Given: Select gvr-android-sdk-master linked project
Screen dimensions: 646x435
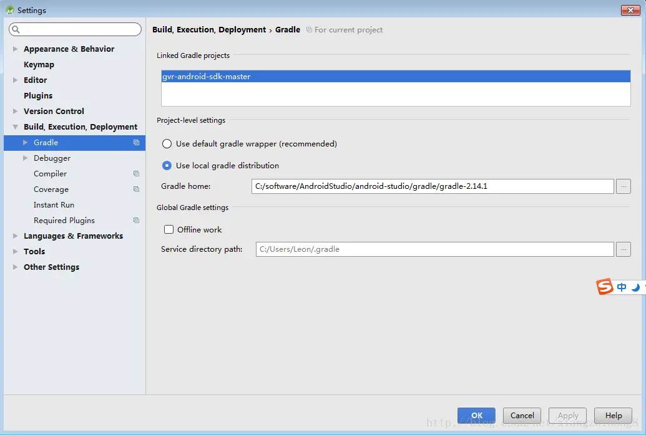Looking at the screenshot, I should (x=396, y=76).
